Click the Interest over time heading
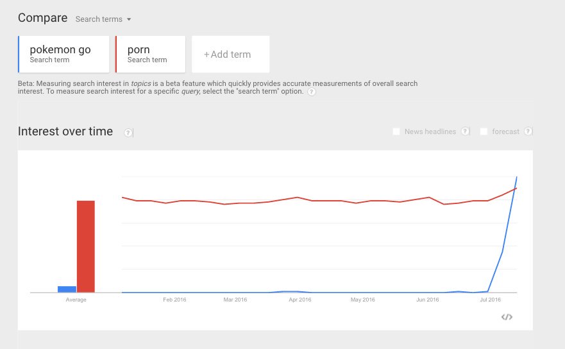This screenshot has height=349, width=565. click(65, 132)
